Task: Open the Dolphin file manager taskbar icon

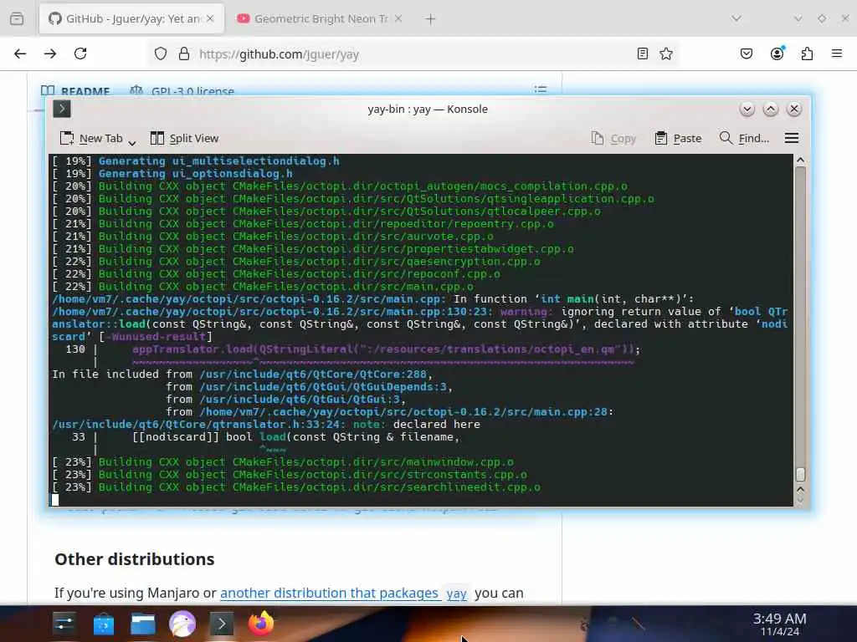Action: click(143, 624)
